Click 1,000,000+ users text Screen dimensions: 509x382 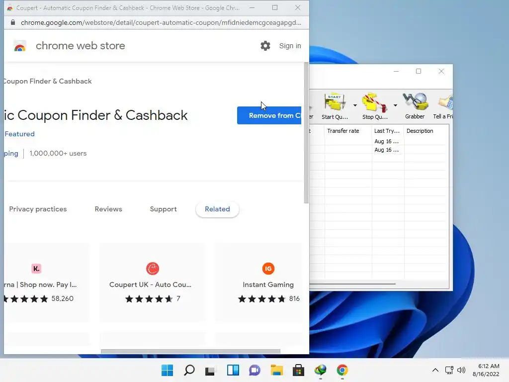click(58, 153)
